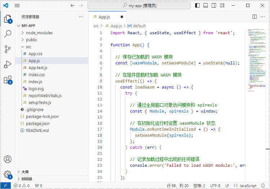The width and height of the screenshot is (270, 189).
Task: Open the Search view
Action: pyautogui.click(x=8, y=34)
